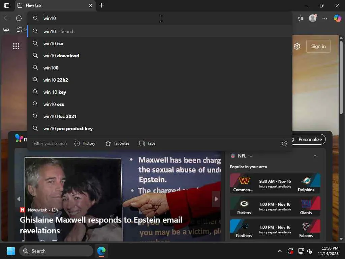Viewport: 345px width, 259px height.
Task: Expand the NFL dropdown chevron
Action: tap(251, 156)
